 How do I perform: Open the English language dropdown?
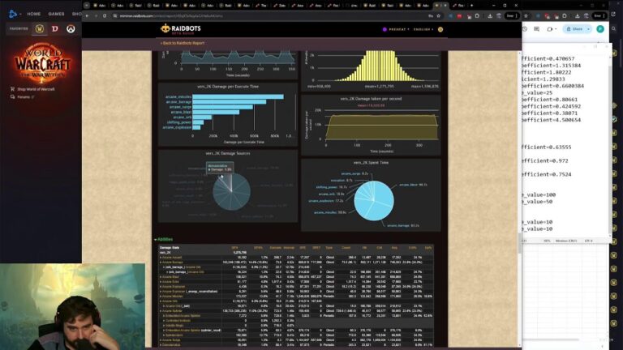click(x=423, y=29)
